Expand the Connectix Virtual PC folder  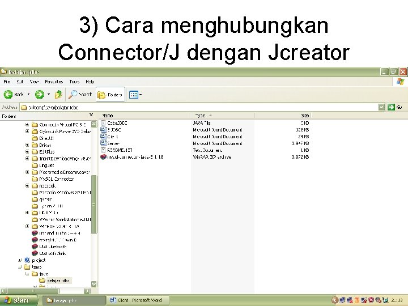click(27, 125)
